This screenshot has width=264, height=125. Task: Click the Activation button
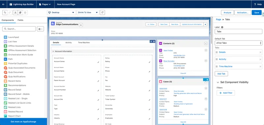[243, 12]
